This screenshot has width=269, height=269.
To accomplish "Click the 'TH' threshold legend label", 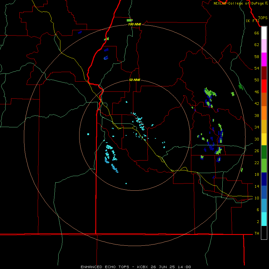I will [x=257, y=233].
